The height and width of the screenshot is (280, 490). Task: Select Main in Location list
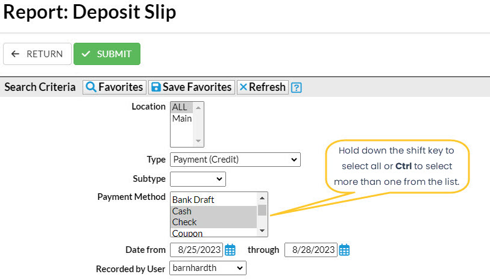tap(182, 119)
